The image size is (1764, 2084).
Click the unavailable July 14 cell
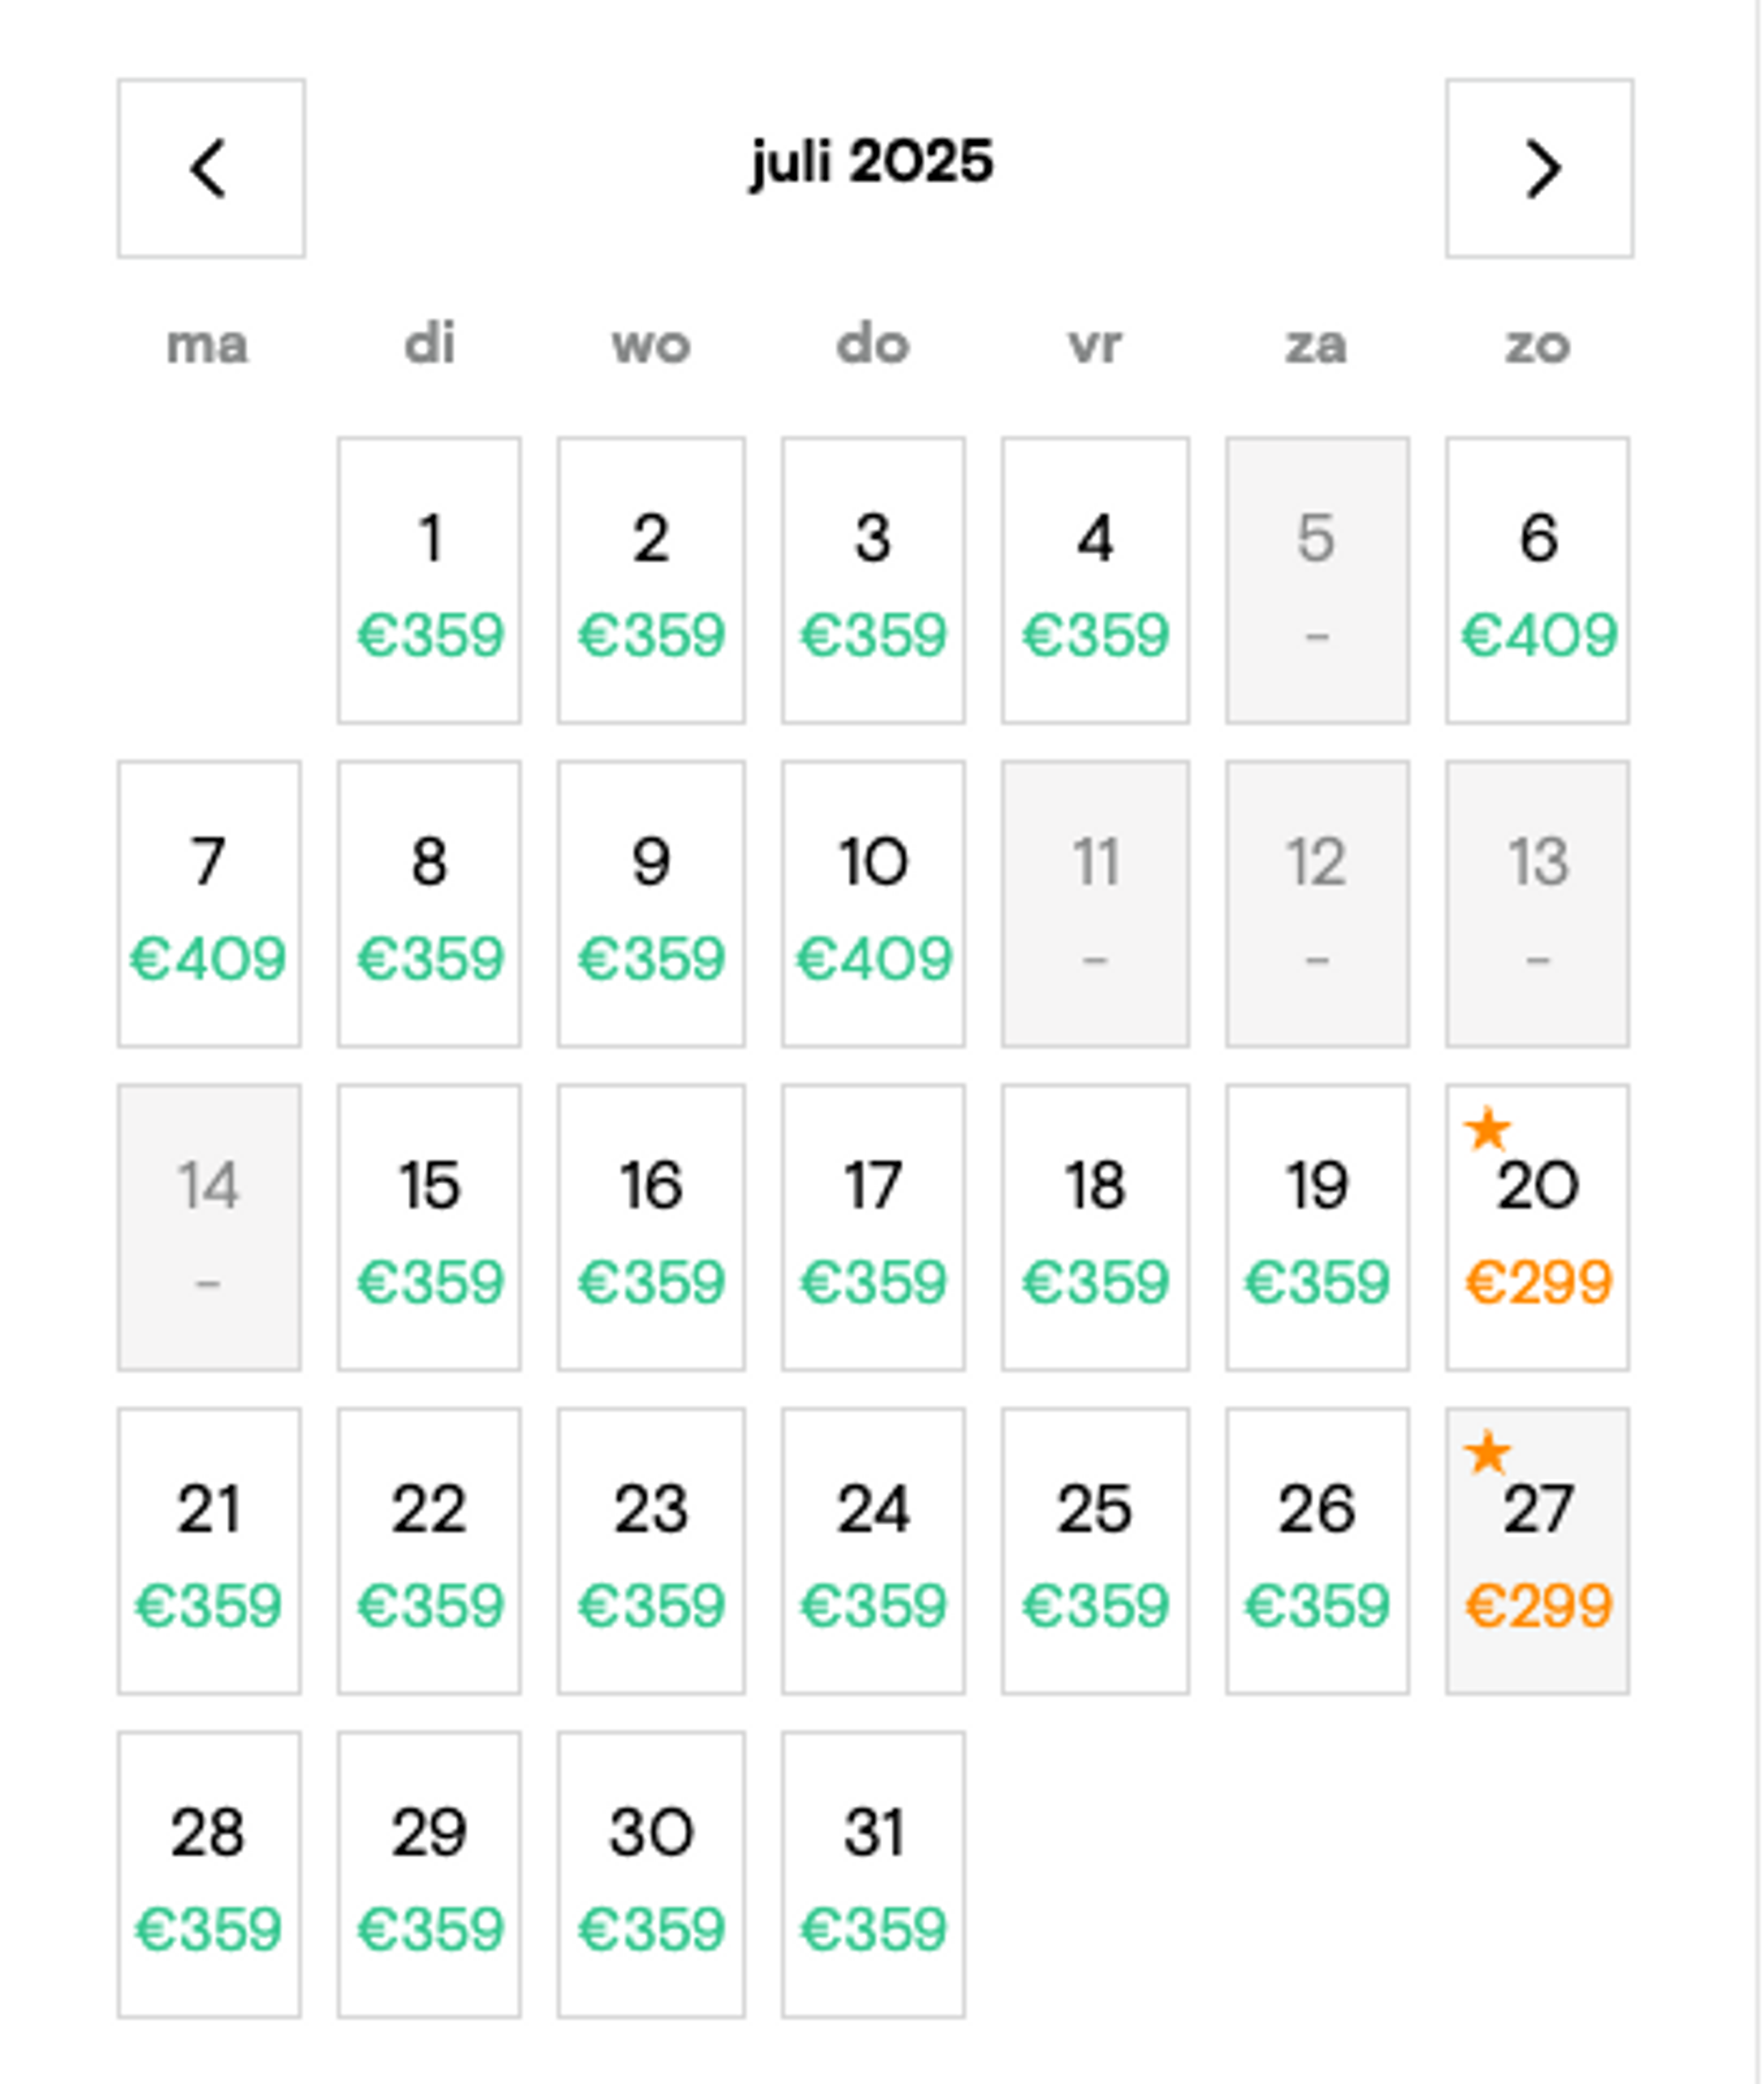click(x=209, y=1227)
